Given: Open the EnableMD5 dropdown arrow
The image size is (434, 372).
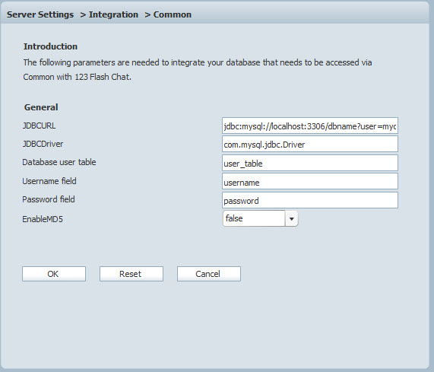Looking at the screenshot, I should click(291, 218).
